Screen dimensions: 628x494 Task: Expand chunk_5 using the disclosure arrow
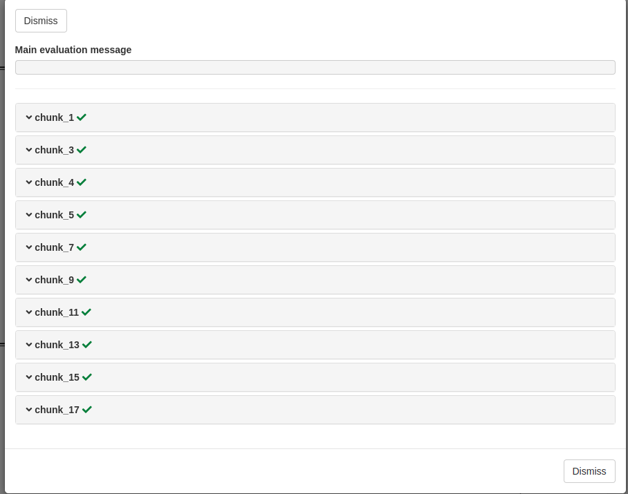[29, 215]
